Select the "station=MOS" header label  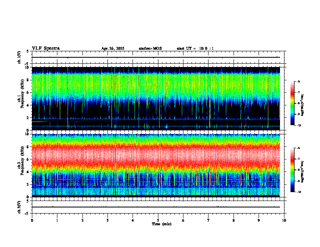150,48
